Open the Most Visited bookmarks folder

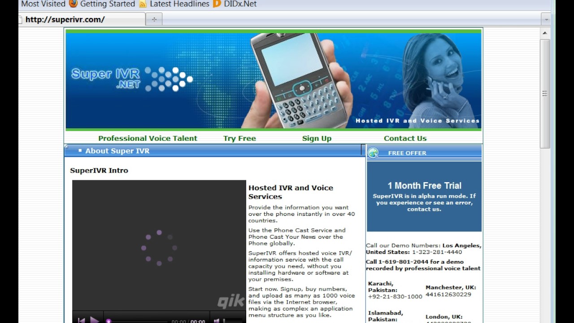[43, 4]
